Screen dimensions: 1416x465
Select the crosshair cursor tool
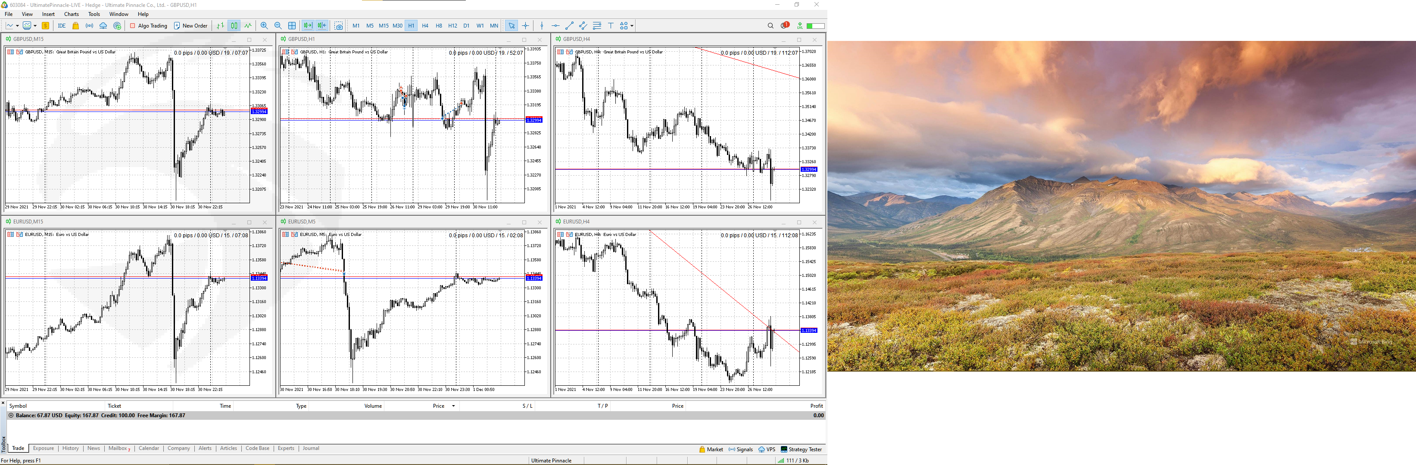tap(525, 26)
